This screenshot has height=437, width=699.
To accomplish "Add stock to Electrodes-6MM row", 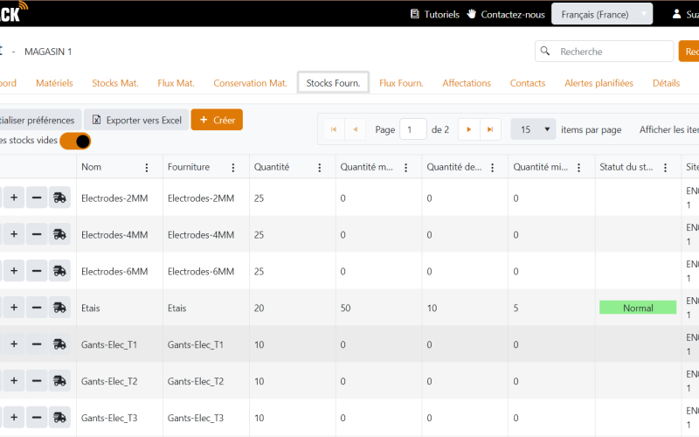I will (14, 271).
